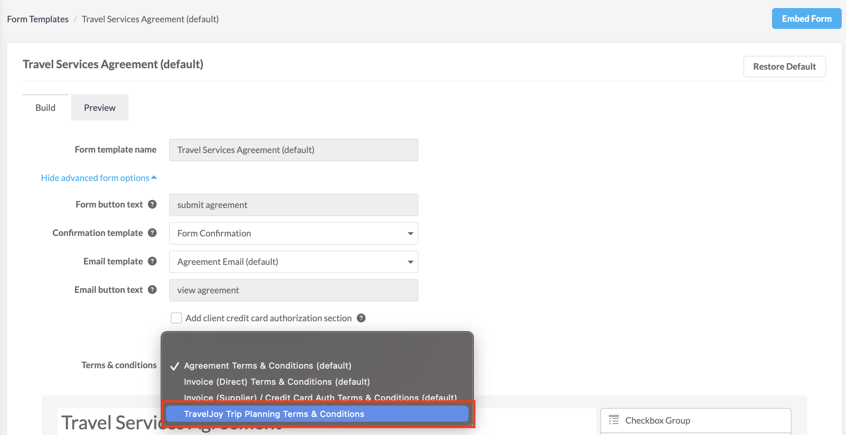Show help for Form button text
Screen dimensions: 846x435
coord(152,204)
